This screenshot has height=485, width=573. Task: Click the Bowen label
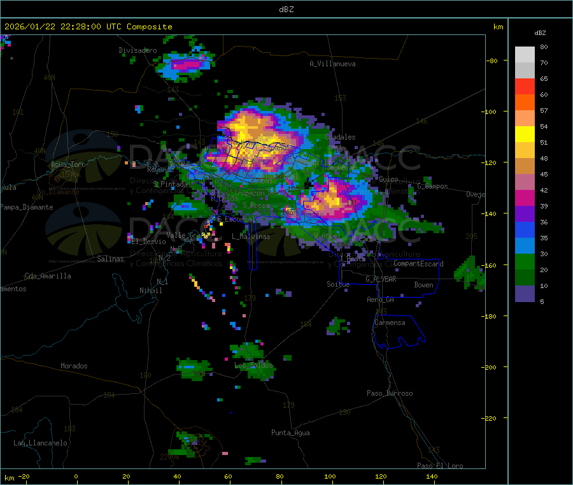[x=424, y=285]
